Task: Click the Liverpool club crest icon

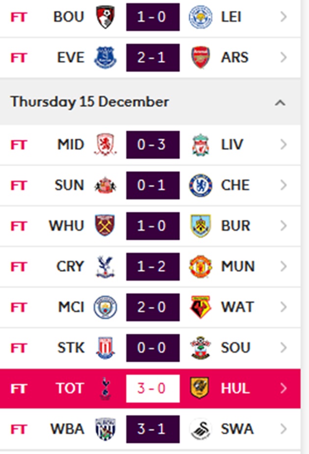Action: coord(200,145)
